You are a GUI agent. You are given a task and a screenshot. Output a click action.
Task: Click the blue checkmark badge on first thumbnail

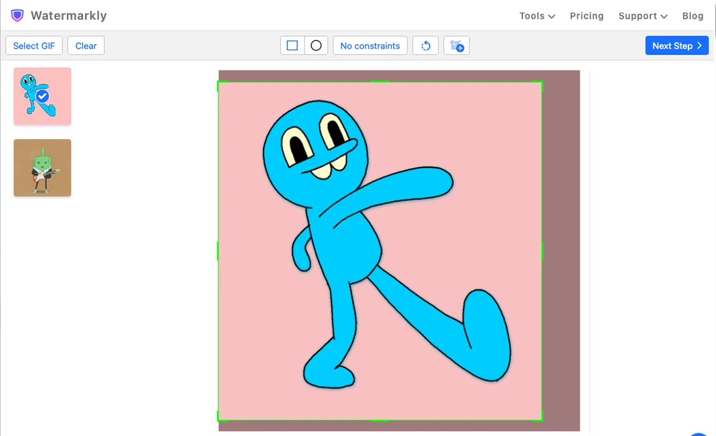click(42, 96)
